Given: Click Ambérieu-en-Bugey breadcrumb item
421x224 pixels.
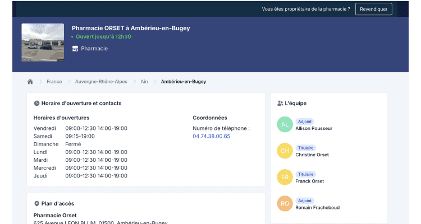Looking at the screenshot, I should [184, 81].
